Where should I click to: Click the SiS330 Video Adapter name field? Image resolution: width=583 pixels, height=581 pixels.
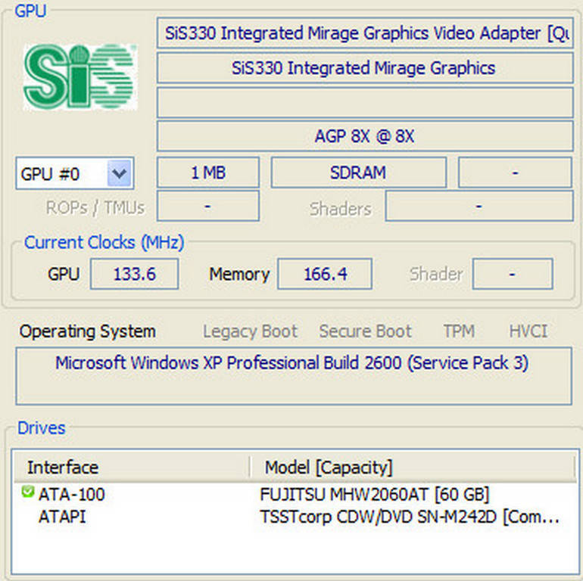[364, 34]
